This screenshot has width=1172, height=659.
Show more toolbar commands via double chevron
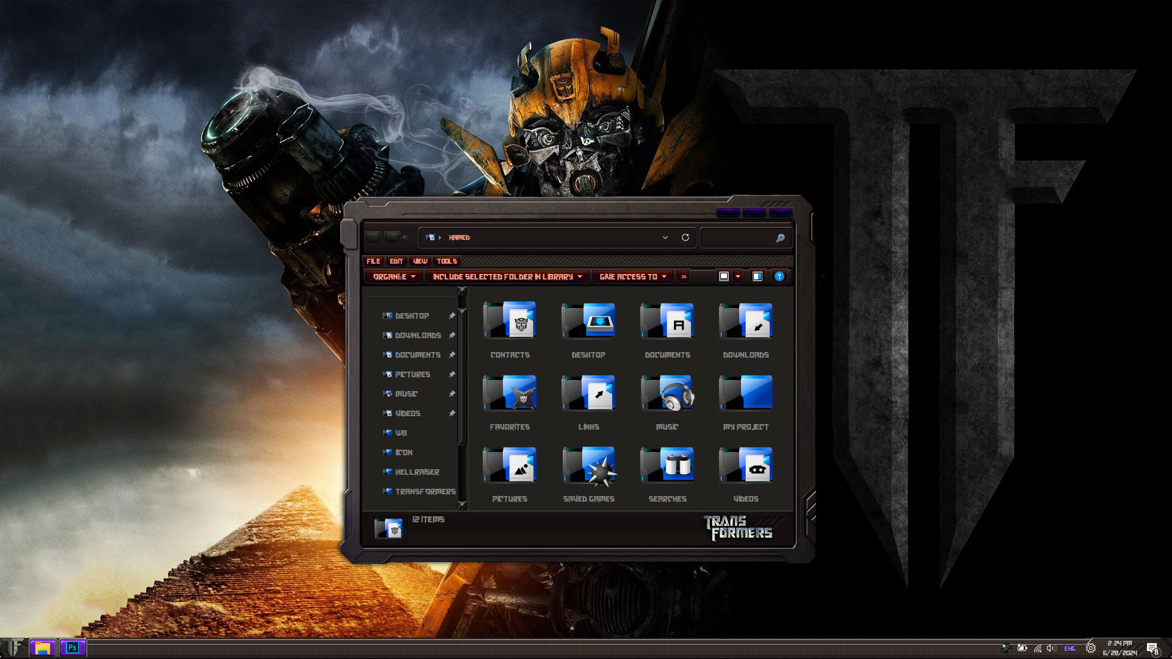(684, 276)
